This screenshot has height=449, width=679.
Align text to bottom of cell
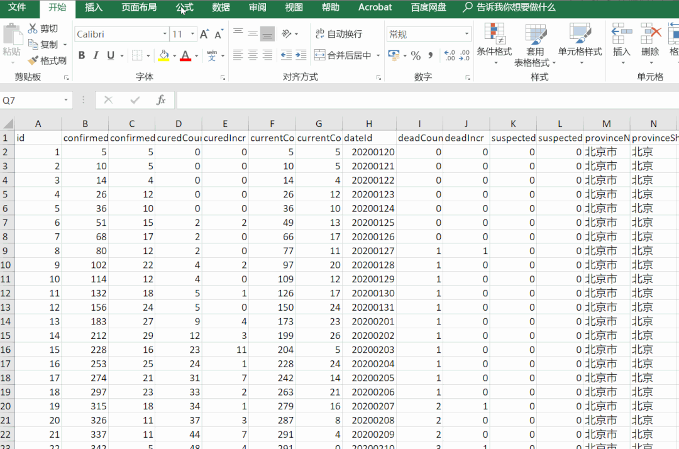pyautogui.click(x=268, y=33)
